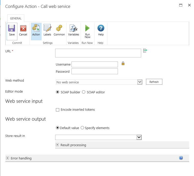Open the Web method dropdown

click(x=140, y=82)
